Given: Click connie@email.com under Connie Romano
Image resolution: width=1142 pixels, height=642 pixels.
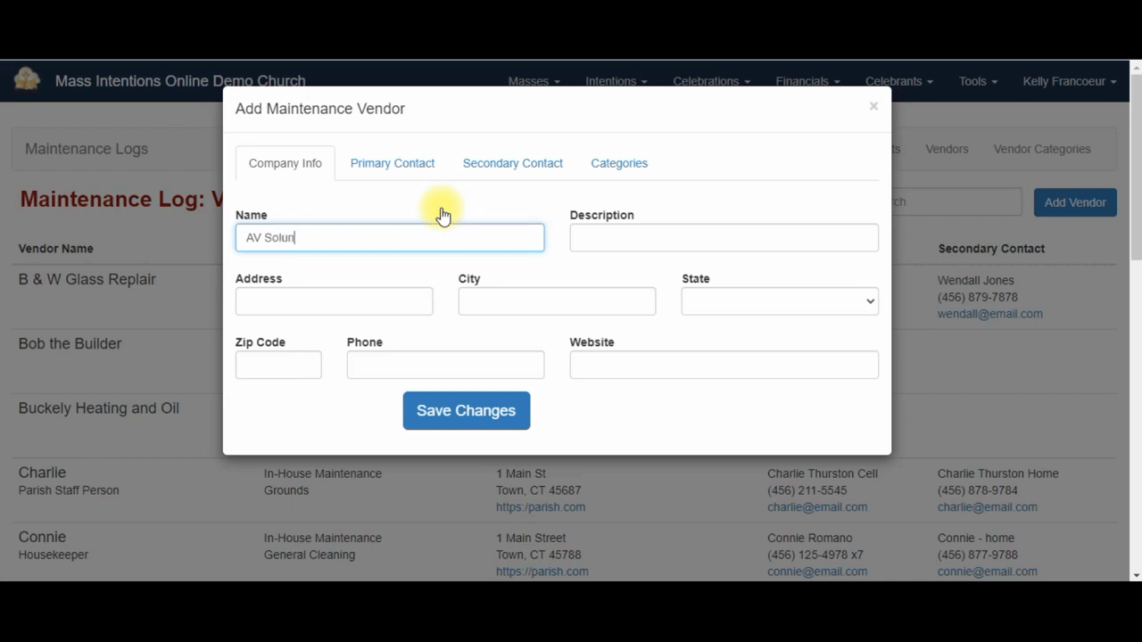Looking at the screenshot, I should coord(817,572).
